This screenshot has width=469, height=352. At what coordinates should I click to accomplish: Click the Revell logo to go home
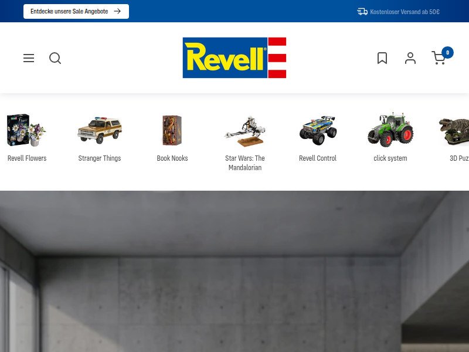coord(235,57)
